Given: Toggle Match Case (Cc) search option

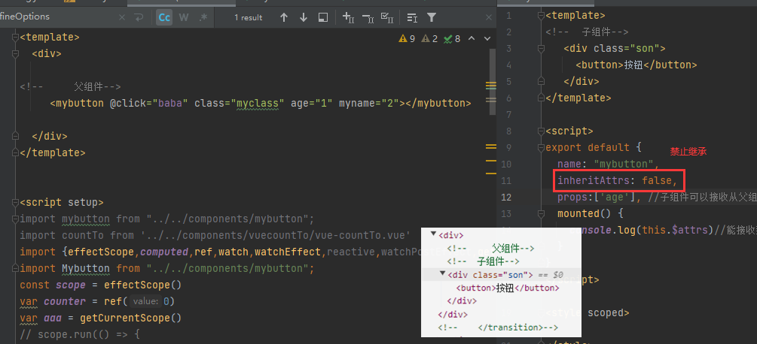Looking at the screenshot, I should (x=164, y=17).
